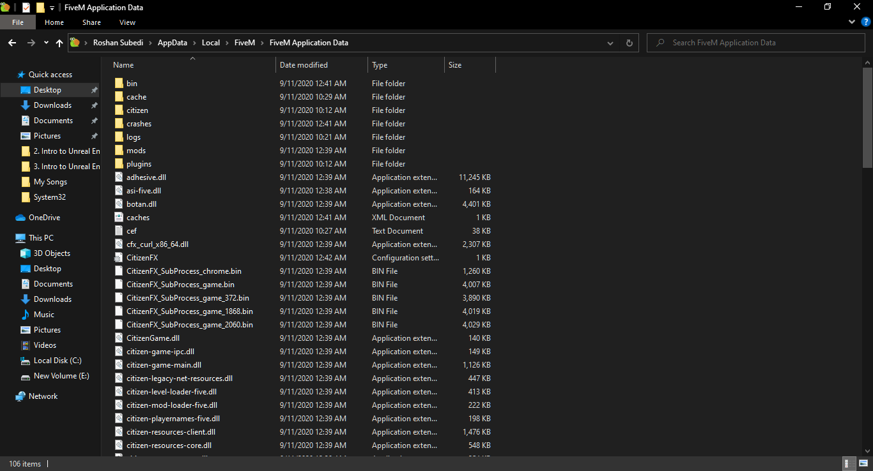Open the Help question mark icon
The height and width of the screenshot is (471, 873).
coord(866,22)
